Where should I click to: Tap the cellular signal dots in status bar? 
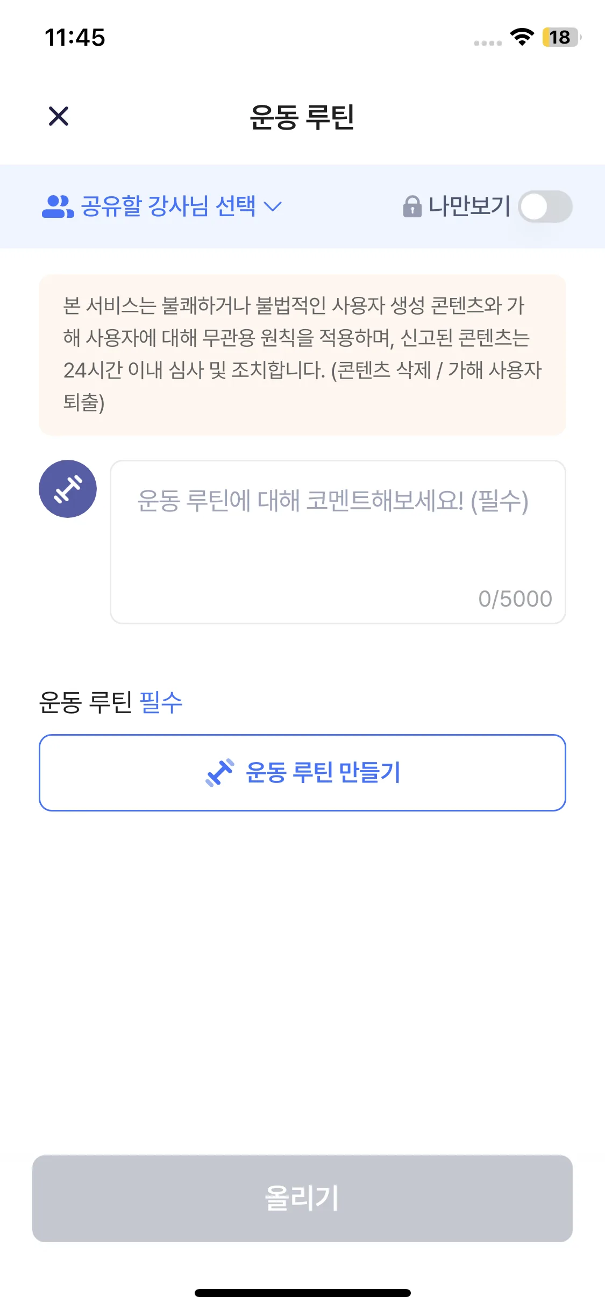pos(488,42)
